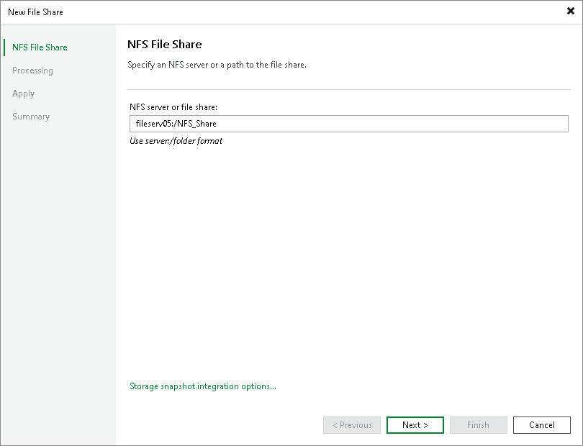The width and height of the screenshot is (583, 446).
Task: Open Storage snapshot integration options link
Action: click(x=203, y=386)
